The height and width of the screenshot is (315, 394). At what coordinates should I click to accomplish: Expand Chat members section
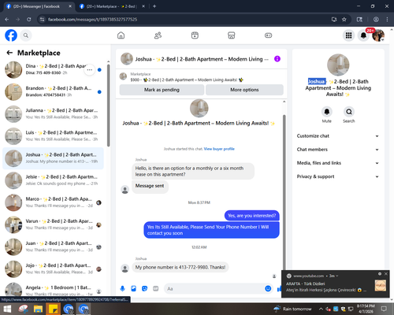pos(338,150)
